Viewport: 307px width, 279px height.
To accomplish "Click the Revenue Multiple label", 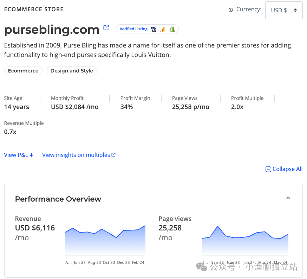I will pos(24,123).
